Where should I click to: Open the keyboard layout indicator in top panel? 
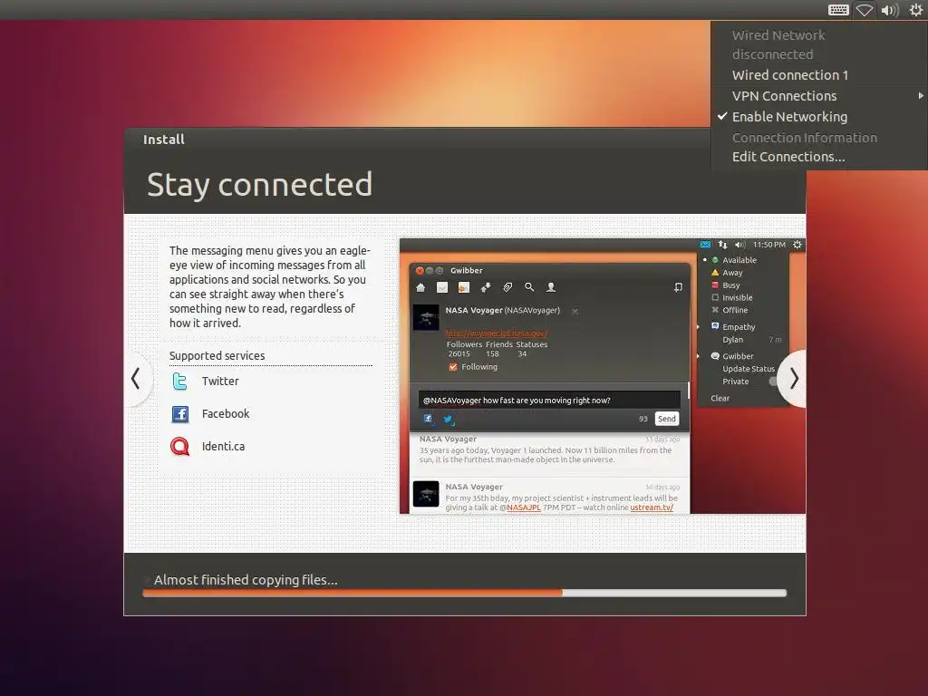838,10
